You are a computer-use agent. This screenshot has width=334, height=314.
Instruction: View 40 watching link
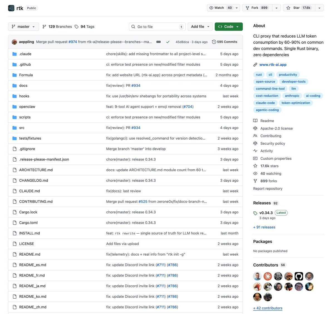(271, 174)
